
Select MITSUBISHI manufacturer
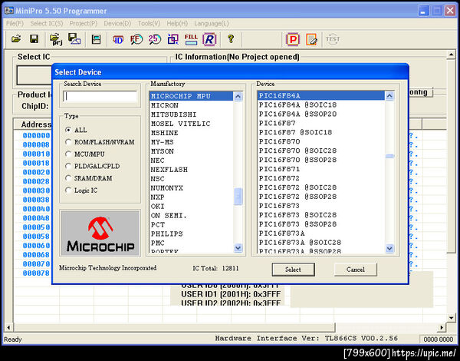click(191, 114)
